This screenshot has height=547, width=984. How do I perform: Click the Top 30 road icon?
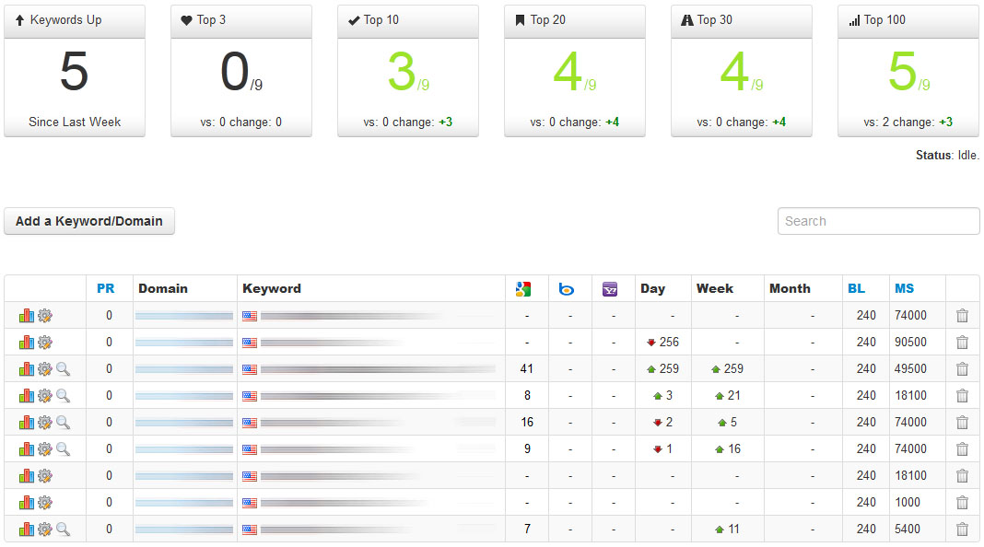[x=687, y=20]
